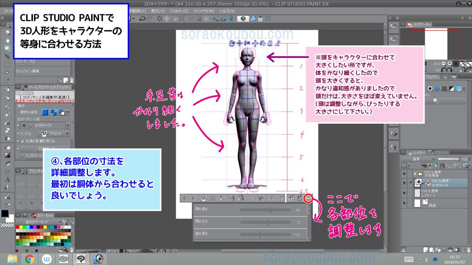Toggle visibility of 女性キャラ layer

[405, 183]
